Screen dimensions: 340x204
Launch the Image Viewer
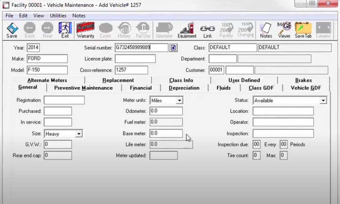[284, 30]
